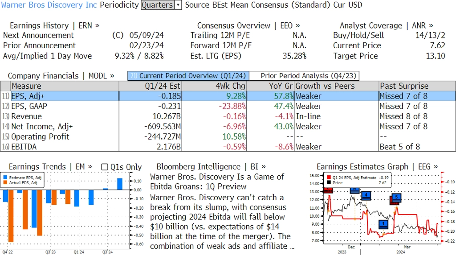
Task: Click the orange Actual EPS, Adj legend swatch
Action: (5, 182)
